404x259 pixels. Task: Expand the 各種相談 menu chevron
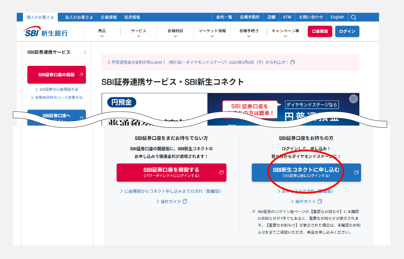175,36
